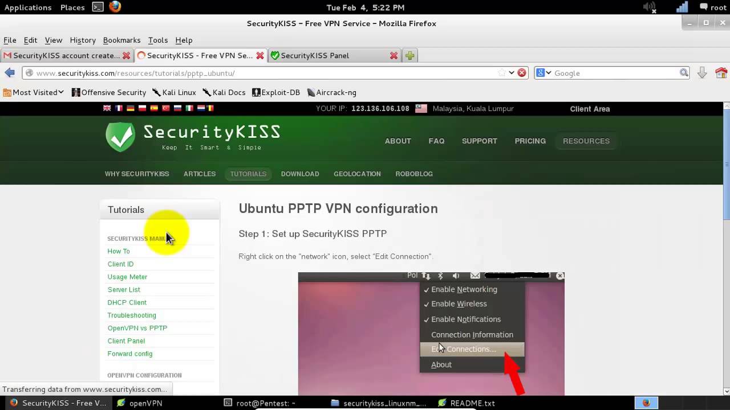Switch to the SecurityKISS account created tab
730x410 pixels.
pos(66,55)
